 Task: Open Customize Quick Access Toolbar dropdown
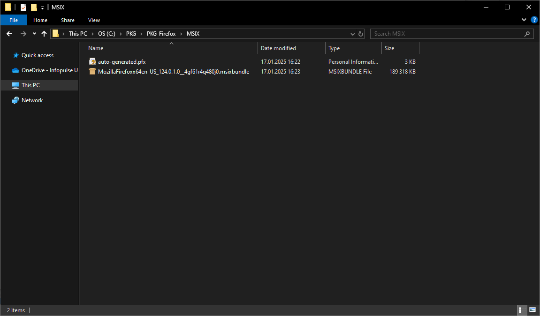[x=42, y=8]
